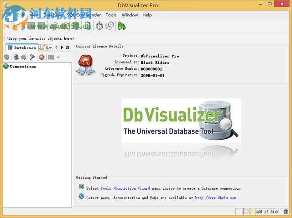Screen dimensions: 292x218
Task: Click the 'Drop your favorite objects here' text
Action: (40, 38)
